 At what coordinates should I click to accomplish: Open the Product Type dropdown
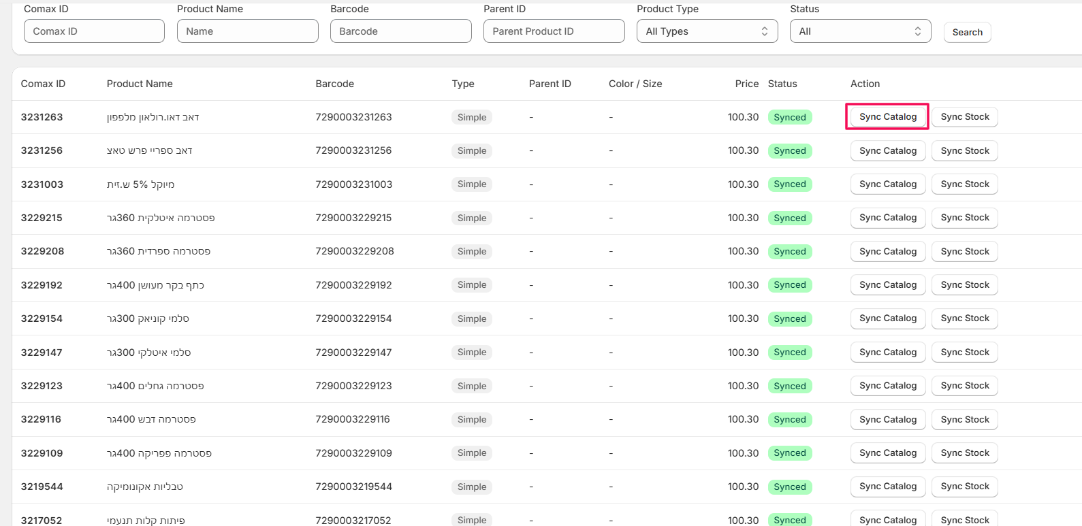pyautogui.click(x=707, y=31)
